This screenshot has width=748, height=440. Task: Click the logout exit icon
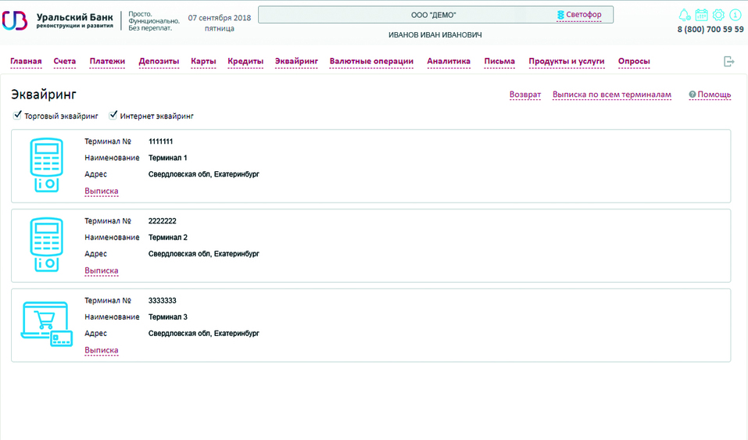[x=729, y=62]
